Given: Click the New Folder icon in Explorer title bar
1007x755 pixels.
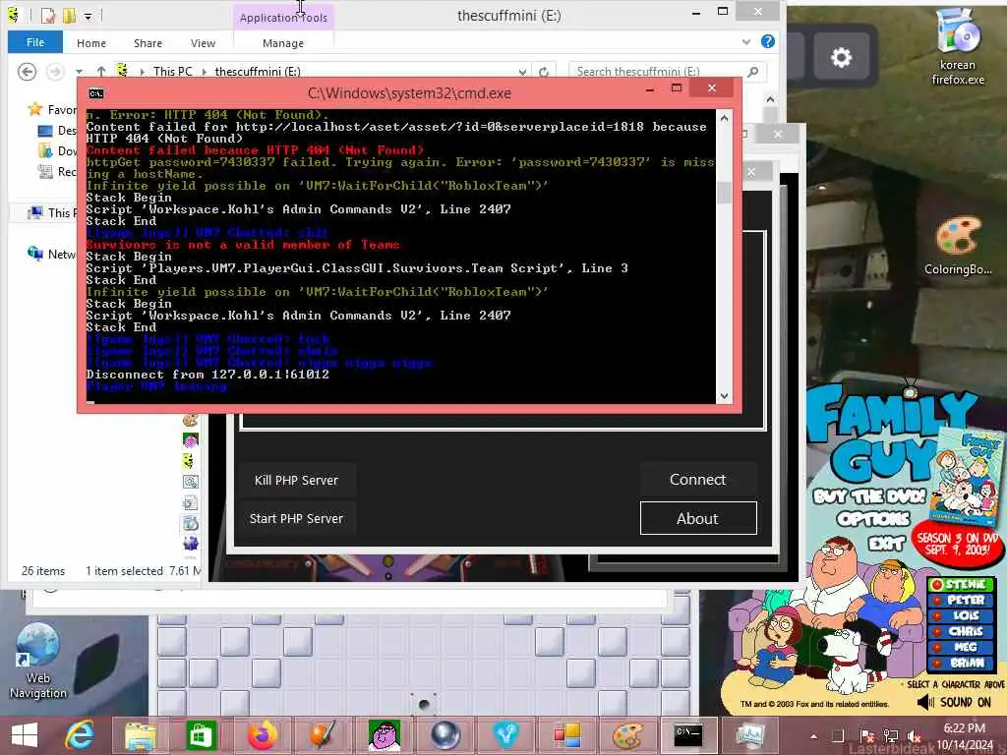Looking at the screenshot, I should [70, 15].
